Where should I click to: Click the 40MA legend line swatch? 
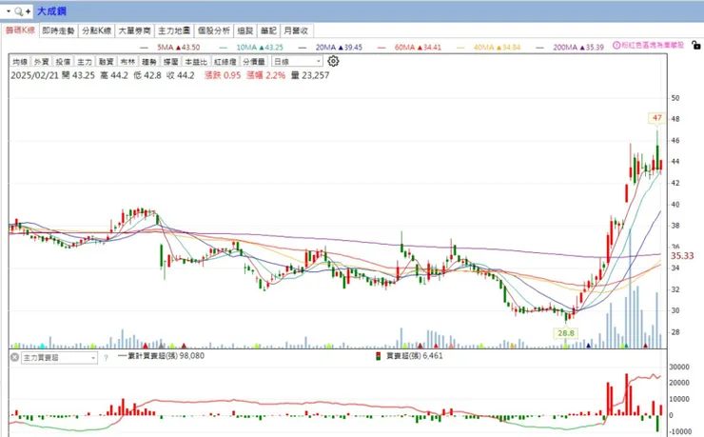pos(460,48)
